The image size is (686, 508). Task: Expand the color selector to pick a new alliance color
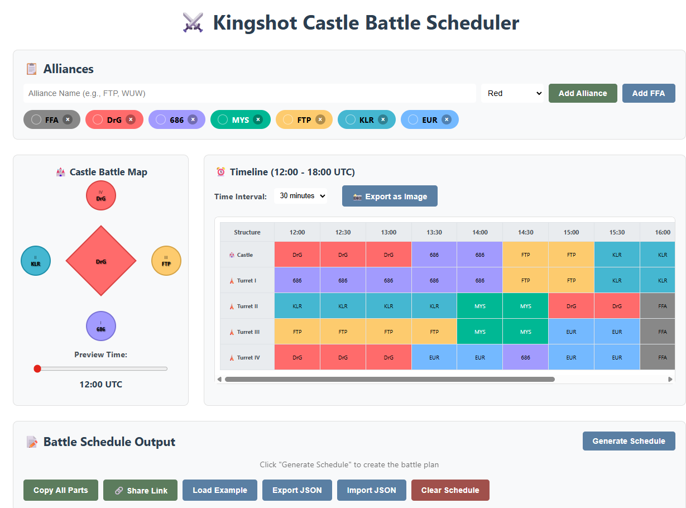tap(512, 93)
